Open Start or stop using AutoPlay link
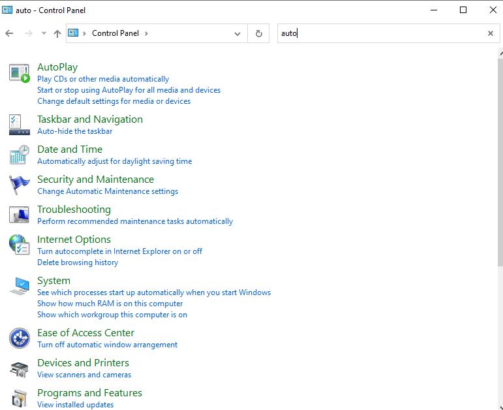 (129, 90)
